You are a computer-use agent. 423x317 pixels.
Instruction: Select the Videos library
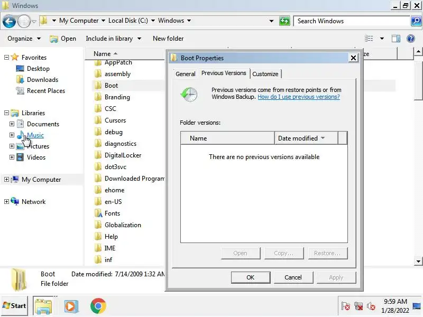click(36, 157)
